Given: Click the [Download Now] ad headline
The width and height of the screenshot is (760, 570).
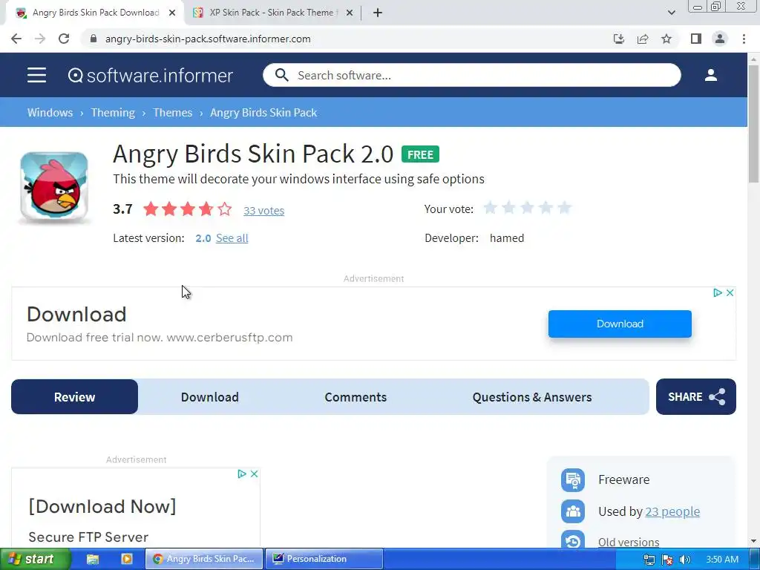Looking at the screenshot, I should [x=102, y=506].
